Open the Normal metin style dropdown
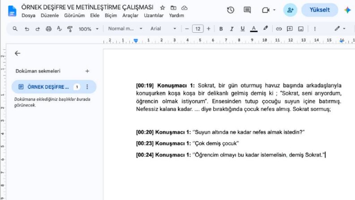The image size is (355, 200). 125,29
